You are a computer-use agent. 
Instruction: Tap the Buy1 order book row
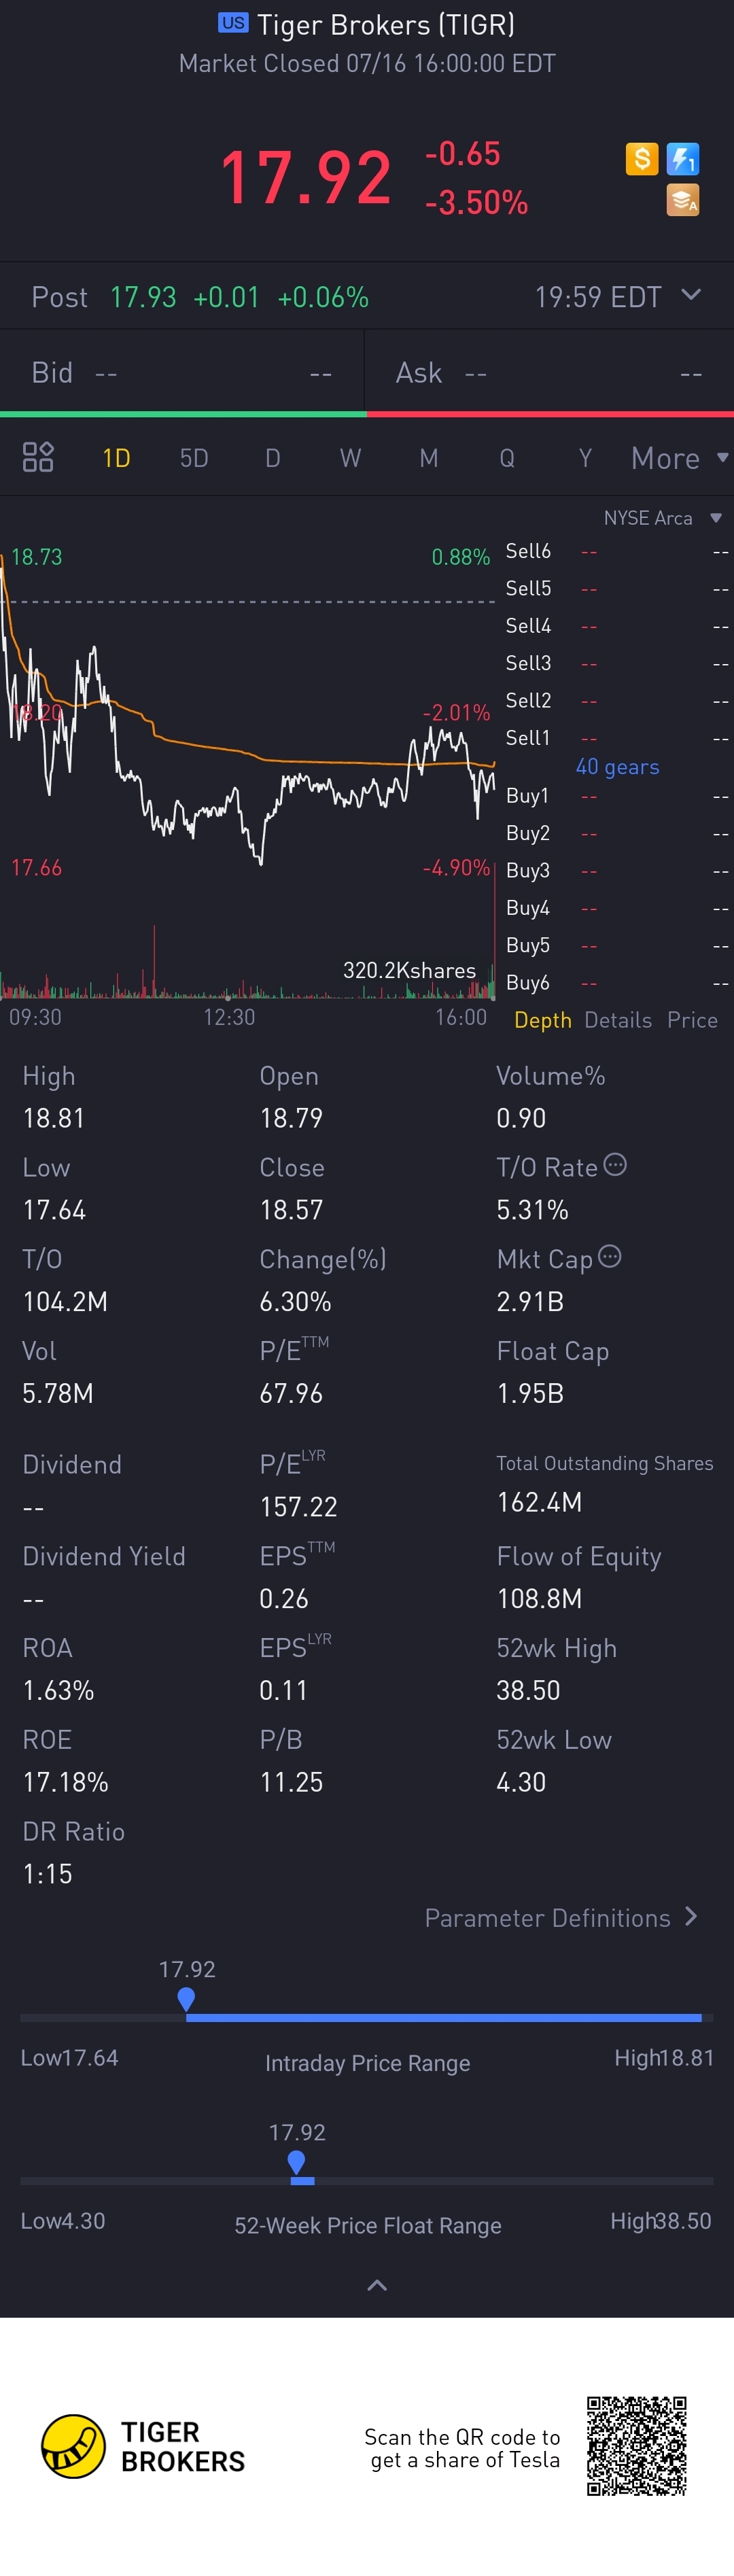click(x=616, y=796)
